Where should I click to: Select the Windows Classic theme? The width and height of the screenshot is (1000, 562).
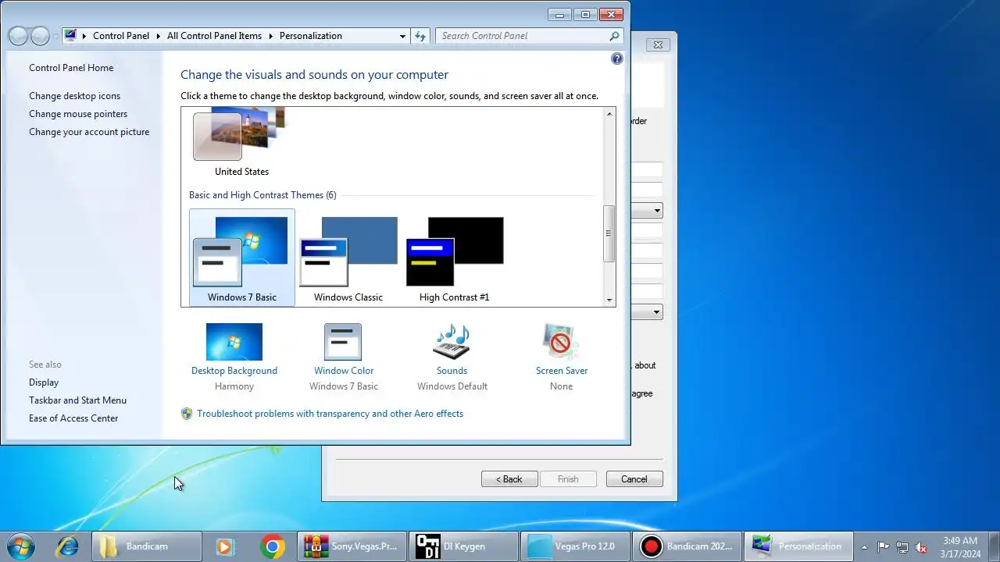pos(348,258)
